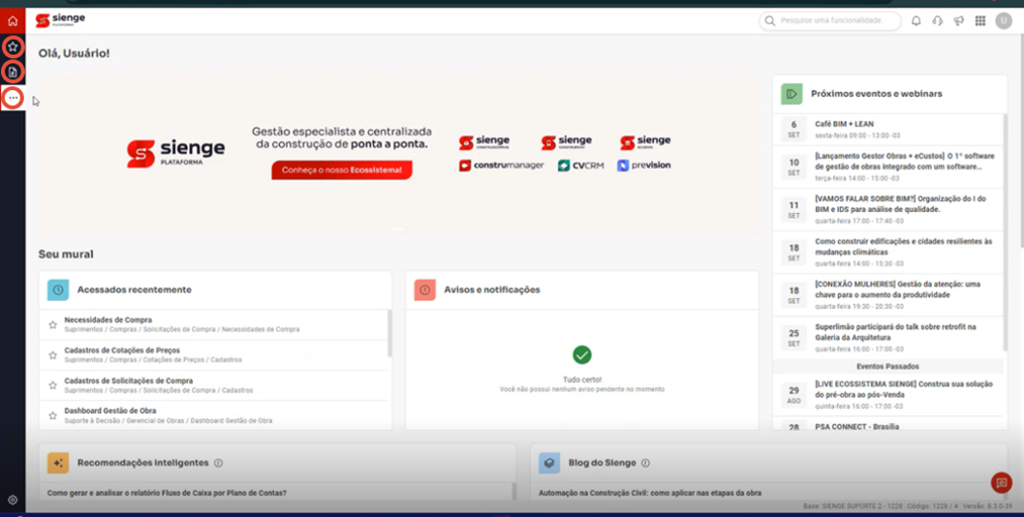
Task: Open '[Lançamento Gestor Obras + eCustos]' event
Action: pos(888,167)
